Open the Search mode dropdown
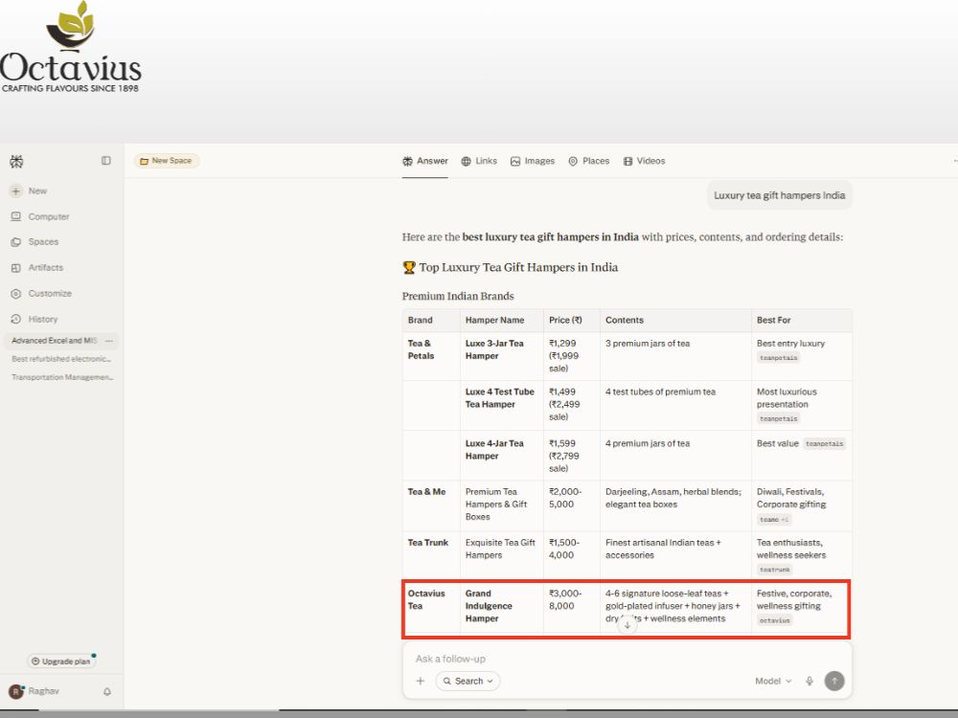Image resolution: width=958 pixels, height=718 pixels. pyautogui.click(x=468, y=681)
